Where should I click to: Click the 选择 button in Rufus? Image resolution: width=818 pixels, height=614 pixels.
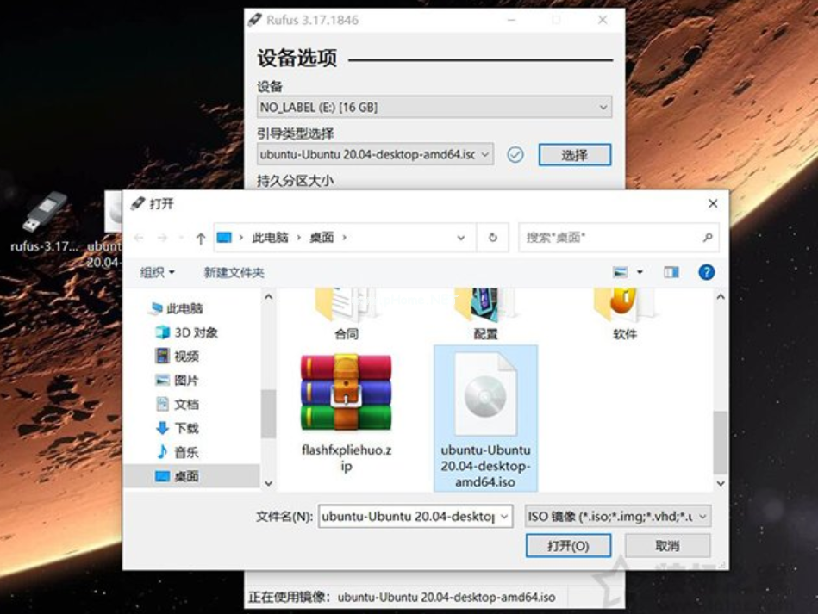pyautogui.click(x=574, y=155)
